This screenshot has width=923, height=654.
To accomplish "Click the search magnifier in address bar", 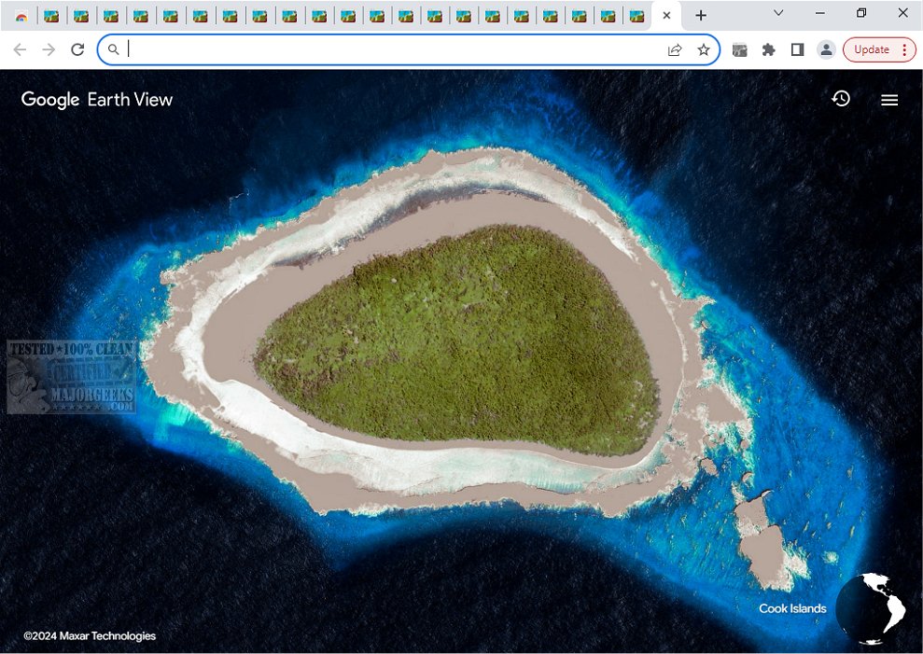I will tap(113, 50).
